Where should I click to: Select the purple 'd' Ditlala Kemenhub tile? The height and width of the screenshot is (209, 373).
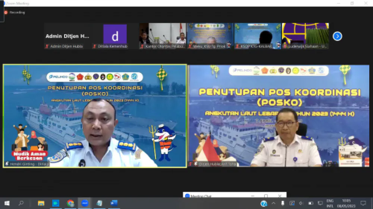(115, 36)
